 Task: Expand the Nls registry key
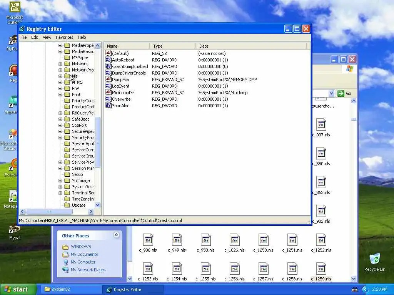tap(60, 76)
